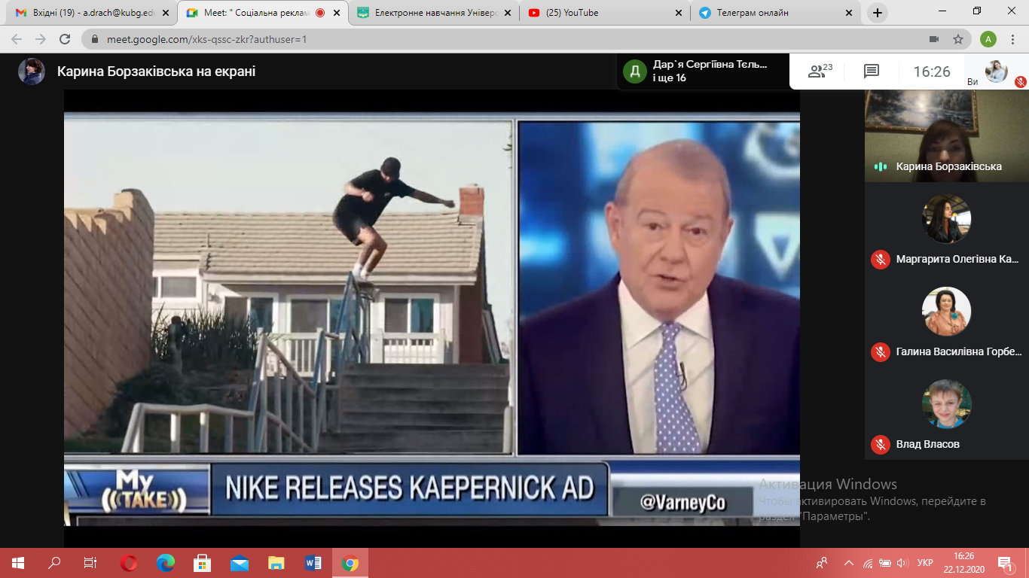
Task: Open Opera browser from taskbar
Action: (129, 563)
